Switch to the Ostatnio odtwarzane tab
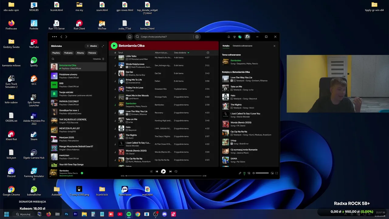This screenshot has width=389, height=219. [243, 46]
